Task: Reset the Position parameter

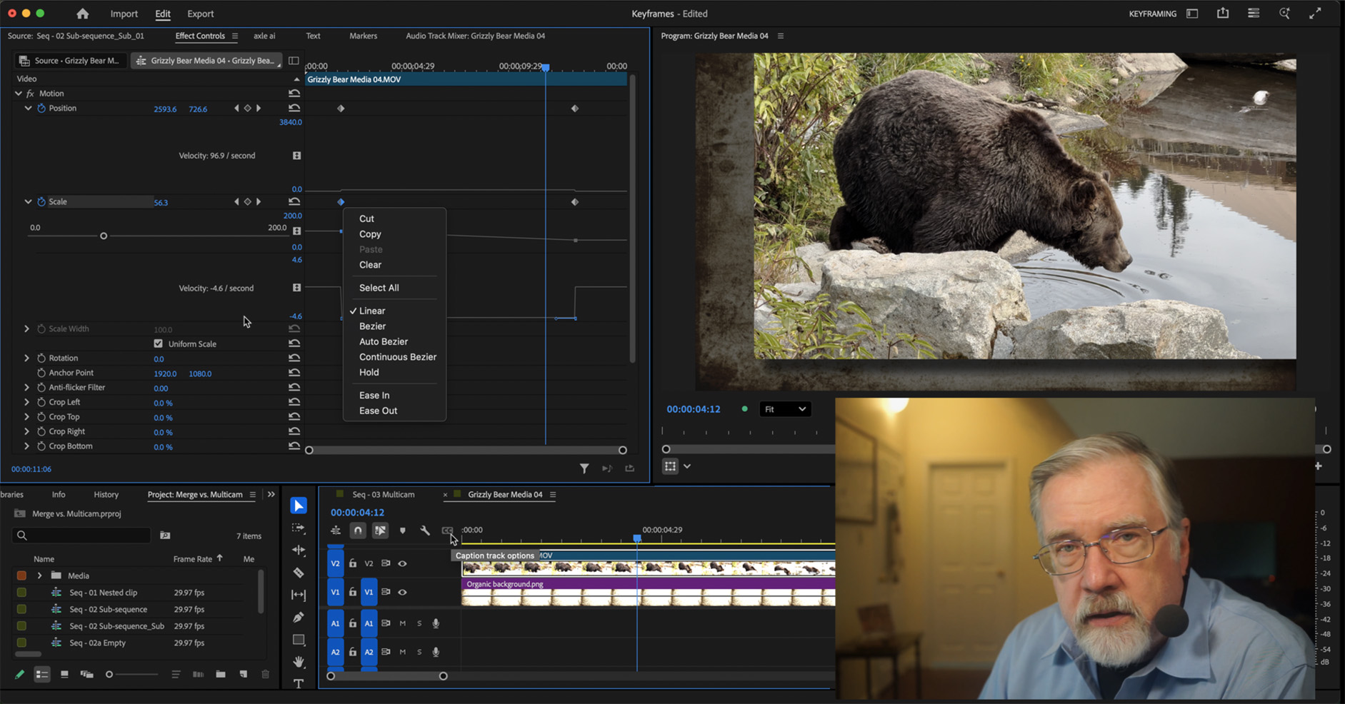Action: (294, 109)
